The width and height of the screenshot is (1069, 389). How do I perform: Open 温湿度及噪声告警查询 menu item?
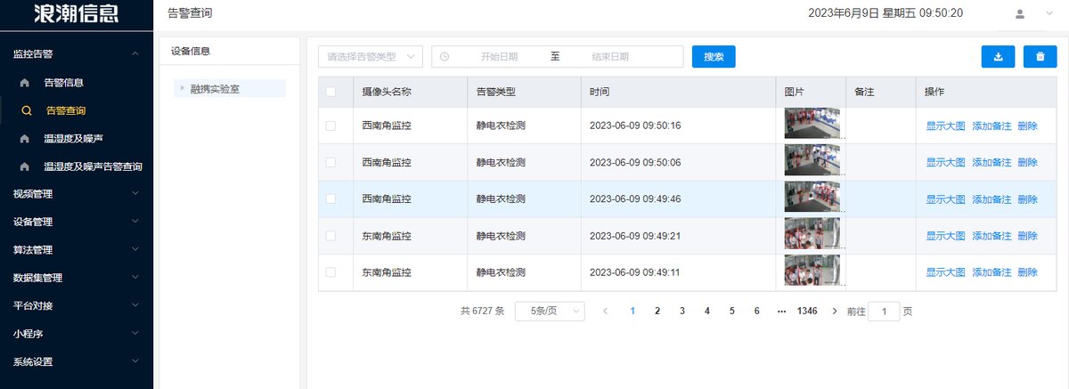(x=77, y=166)
